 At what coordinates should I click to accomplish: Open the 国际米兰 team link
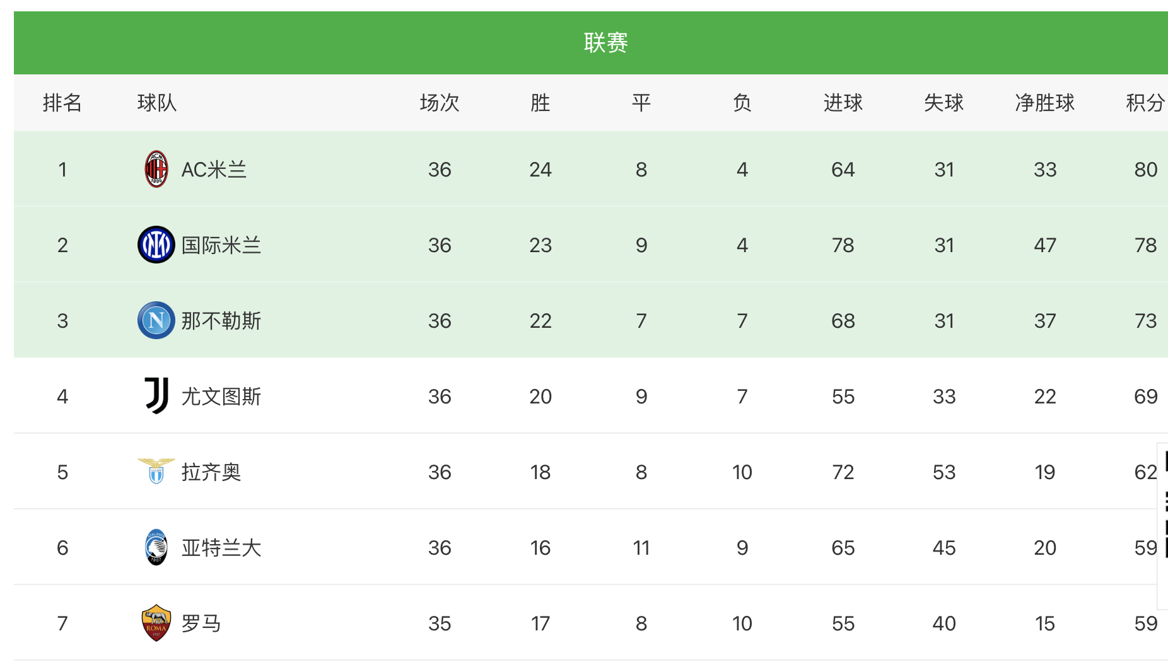tap(221, 245)
